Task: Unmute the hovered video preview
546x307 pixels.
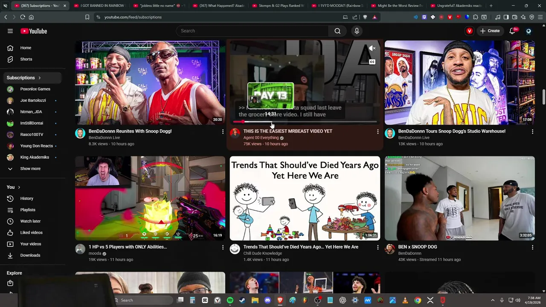Action: (x=372, y=48)
